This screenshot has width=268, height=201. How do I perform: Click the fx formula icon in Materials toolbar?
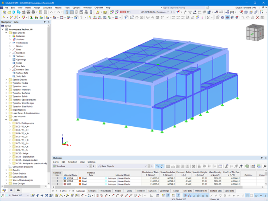click(231, 166)
